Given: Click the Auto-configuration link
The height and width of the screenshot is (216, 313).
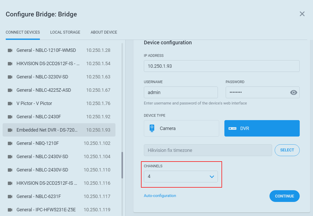Looking at the screenshot, I should pos(160,196).
